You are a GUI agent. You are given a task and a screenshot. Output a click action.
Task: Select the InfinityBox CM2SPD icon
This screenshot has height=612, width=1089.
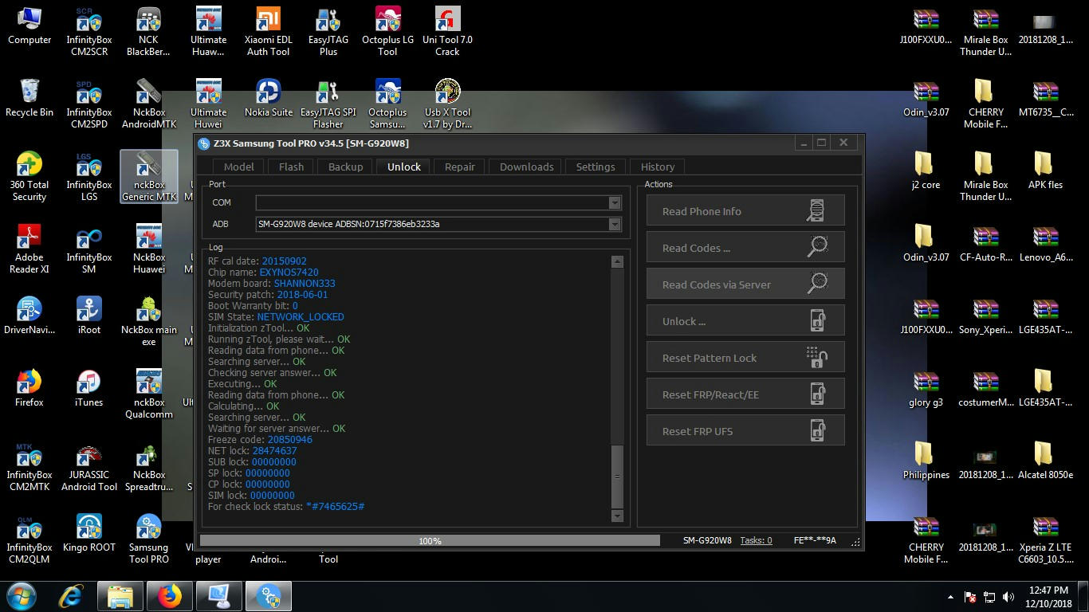click(89, 104)
